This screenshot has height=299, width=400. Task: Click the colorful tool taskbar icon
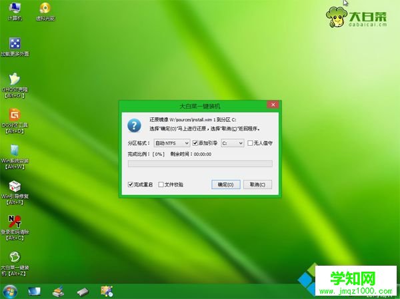coord(107,292)
